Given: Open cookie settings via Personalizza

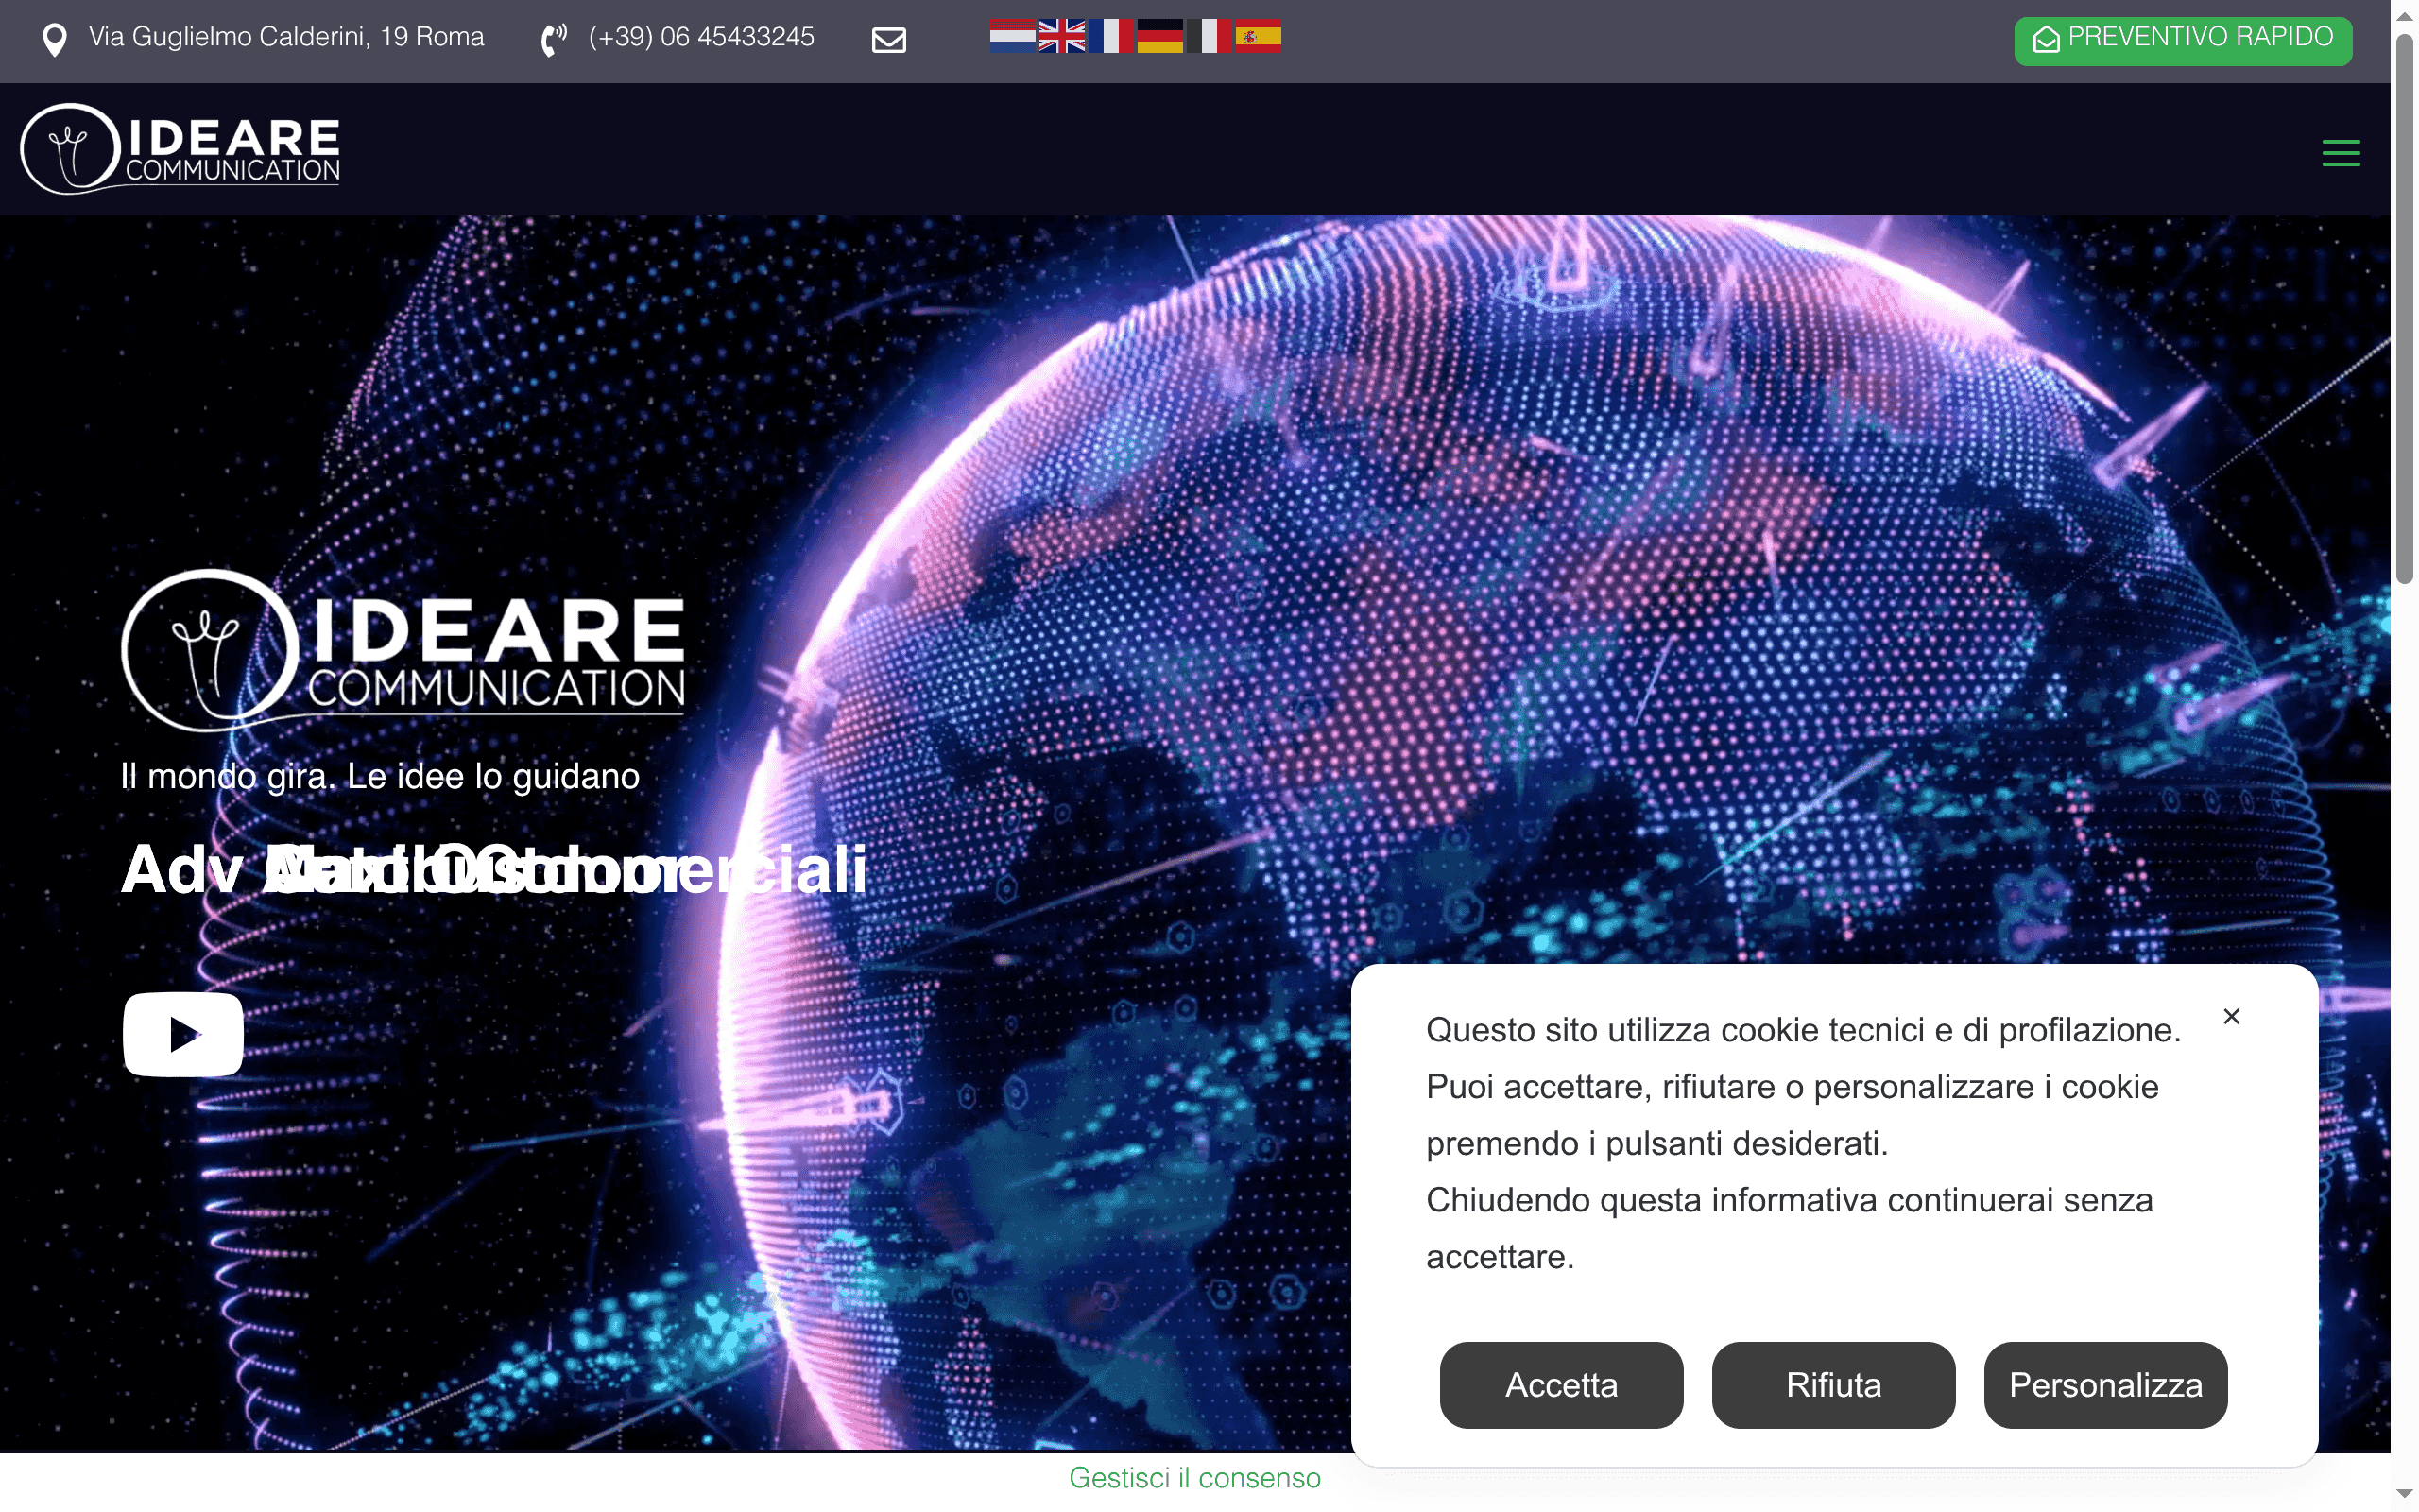Looking at the screenshot, I should (2105, 1385).
